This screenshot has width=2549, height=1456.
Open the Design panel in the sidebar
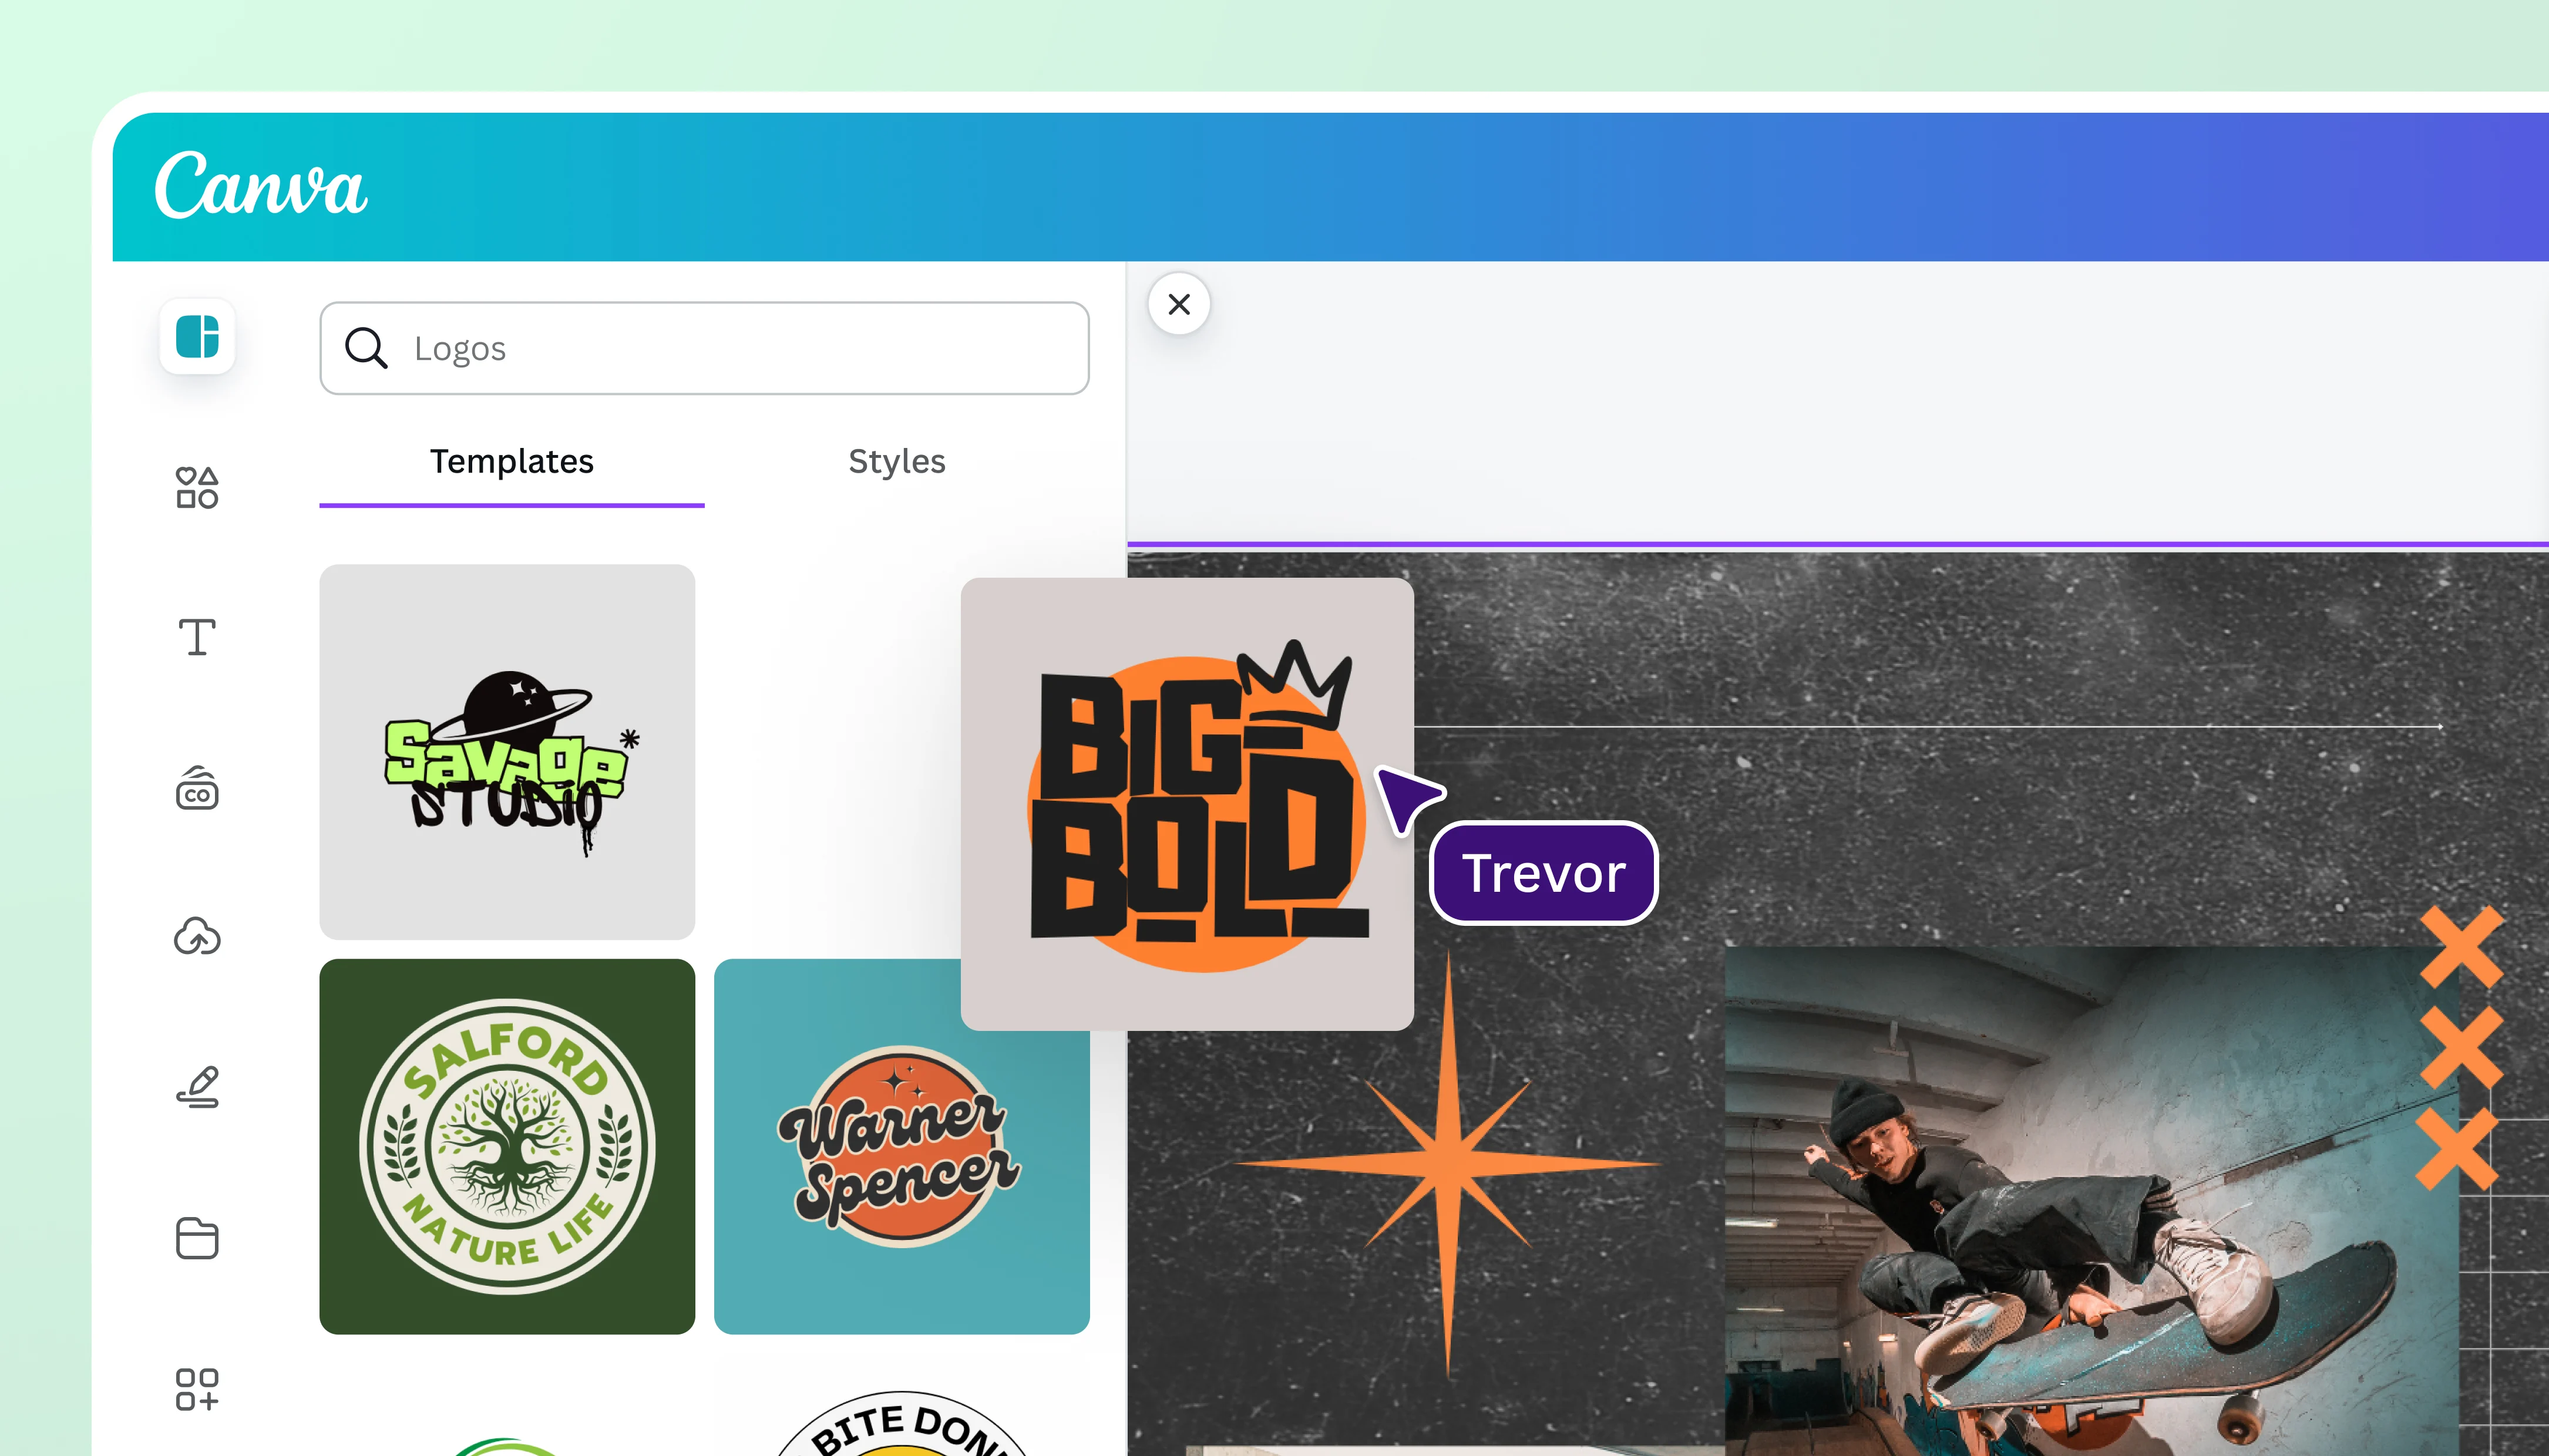[196, 337]
